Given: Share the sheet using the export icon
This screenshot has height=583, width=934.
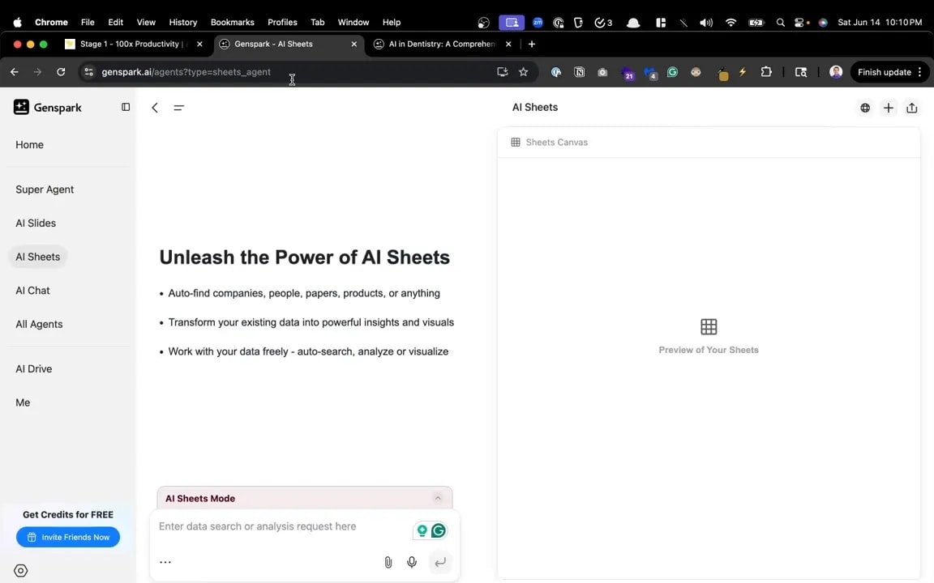Looking at the screenshot, I should pos(911,107).
